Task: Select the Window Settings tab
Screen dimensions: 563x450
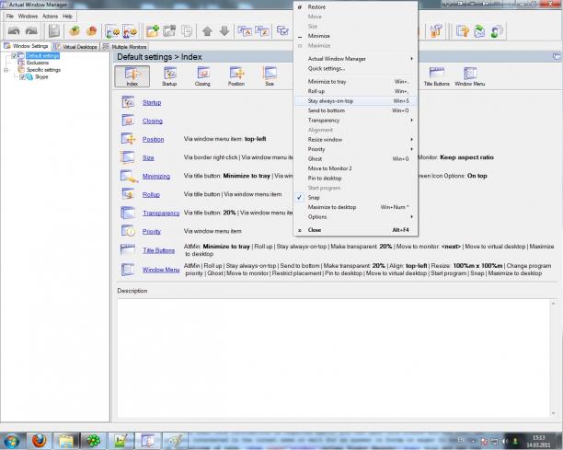Action: (26, 46)
